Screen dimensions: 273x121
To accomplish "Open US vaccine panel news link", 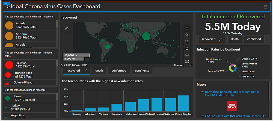I will point(232,93).
